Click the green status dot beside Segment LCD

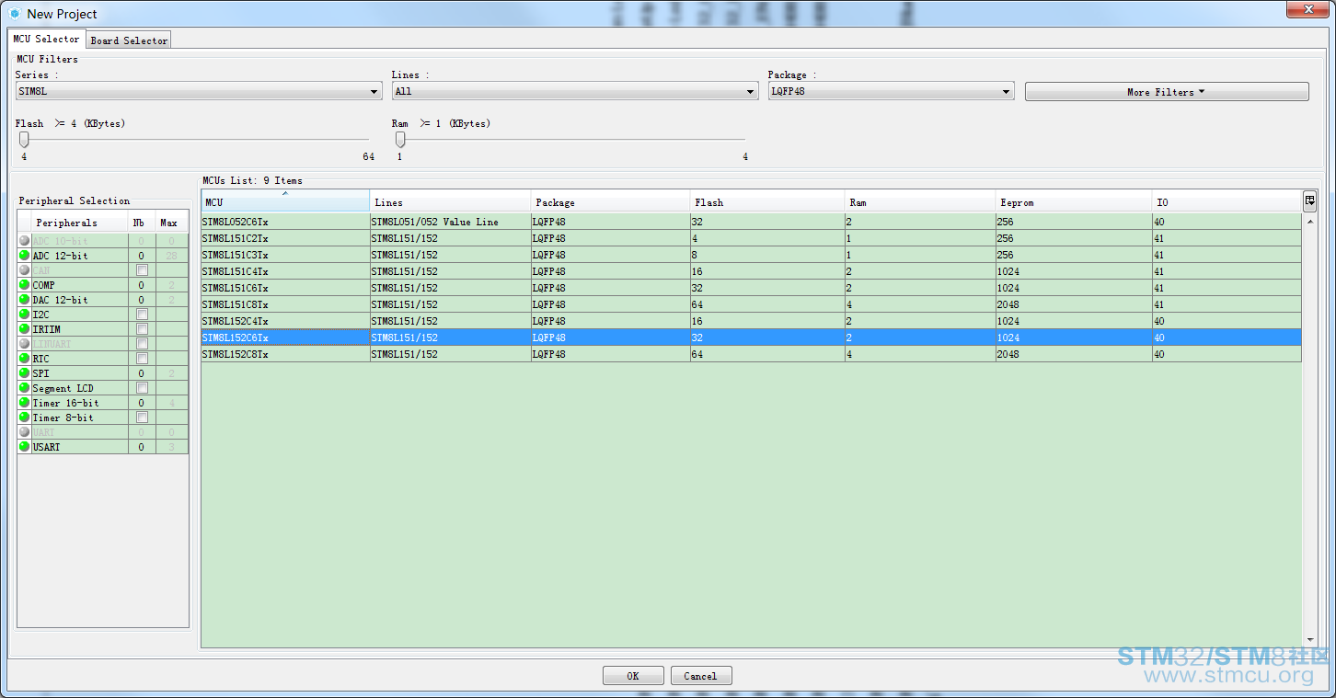[x=25, y=388]
